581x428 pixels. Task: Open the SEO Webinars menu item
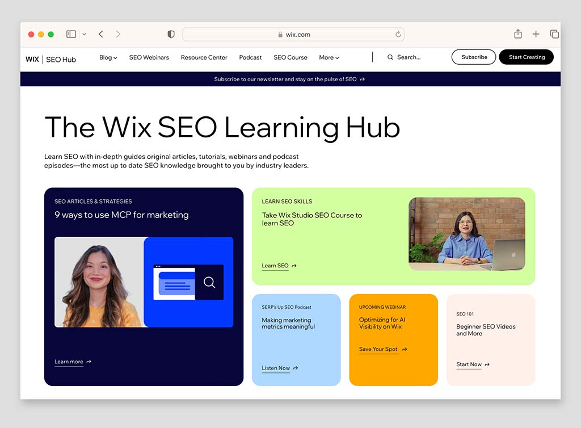point(149,57)
